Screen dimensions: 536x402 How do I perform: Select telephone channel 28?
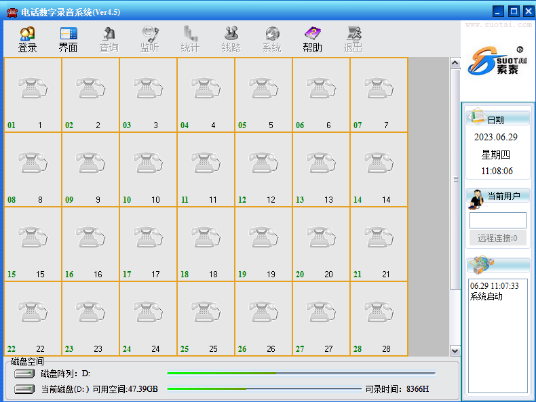tap(379, 318)
